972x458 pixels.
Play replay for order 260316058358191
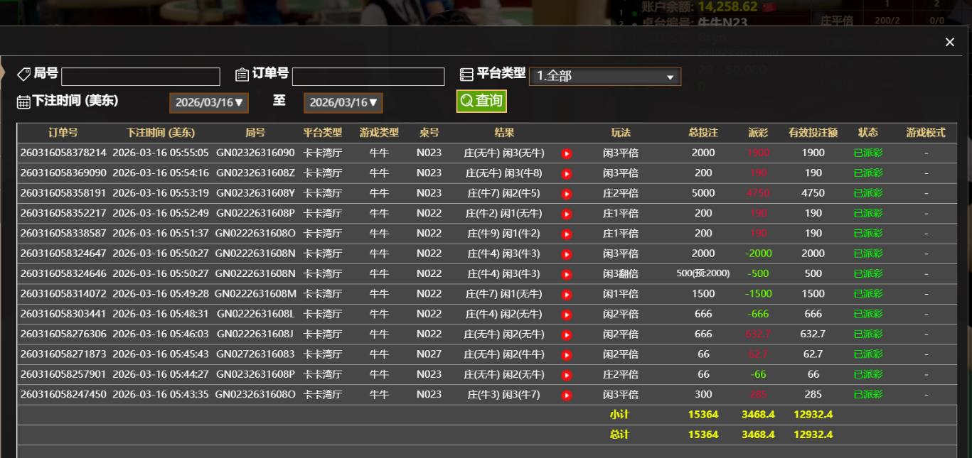point(567,194)
